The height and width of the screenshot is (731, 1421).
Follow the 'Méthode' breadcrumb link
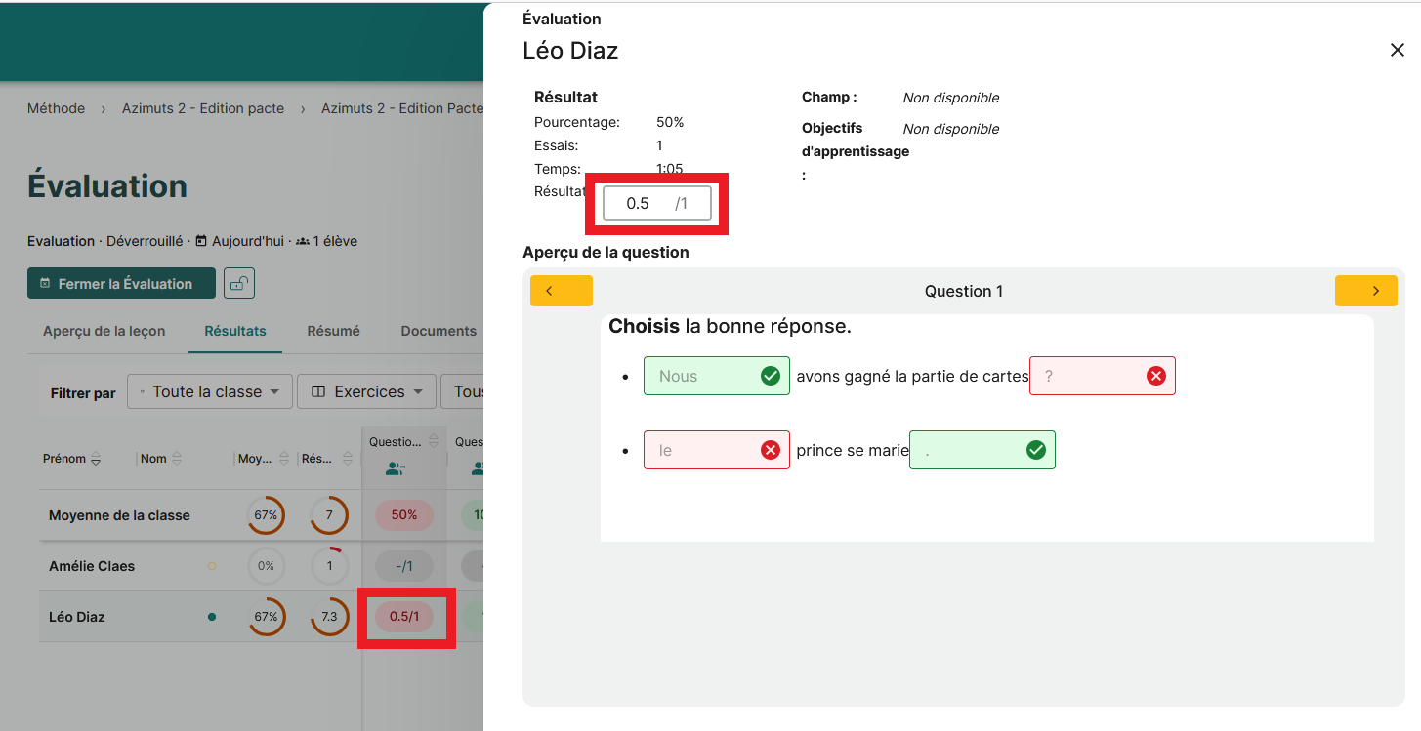(x=56, y=108)
